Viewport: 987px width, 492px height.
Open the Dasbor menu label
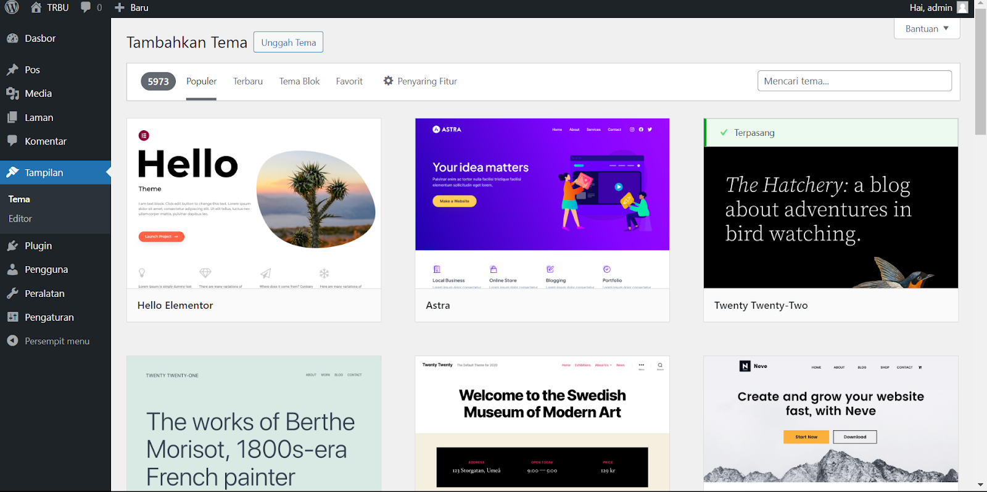click(x=40, y=38)
